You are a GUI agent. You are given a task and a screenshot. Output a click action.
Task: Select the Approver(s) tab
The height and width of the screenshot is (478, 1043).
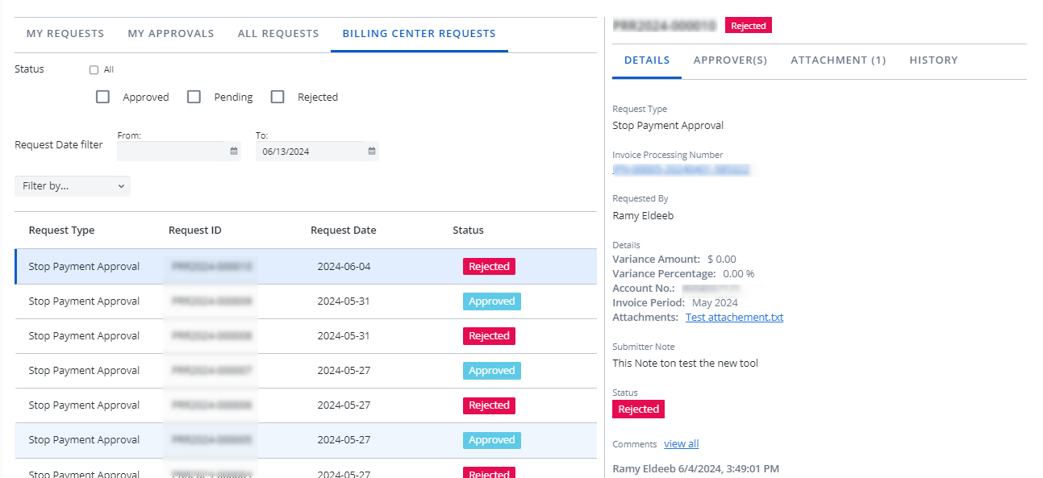730,60
